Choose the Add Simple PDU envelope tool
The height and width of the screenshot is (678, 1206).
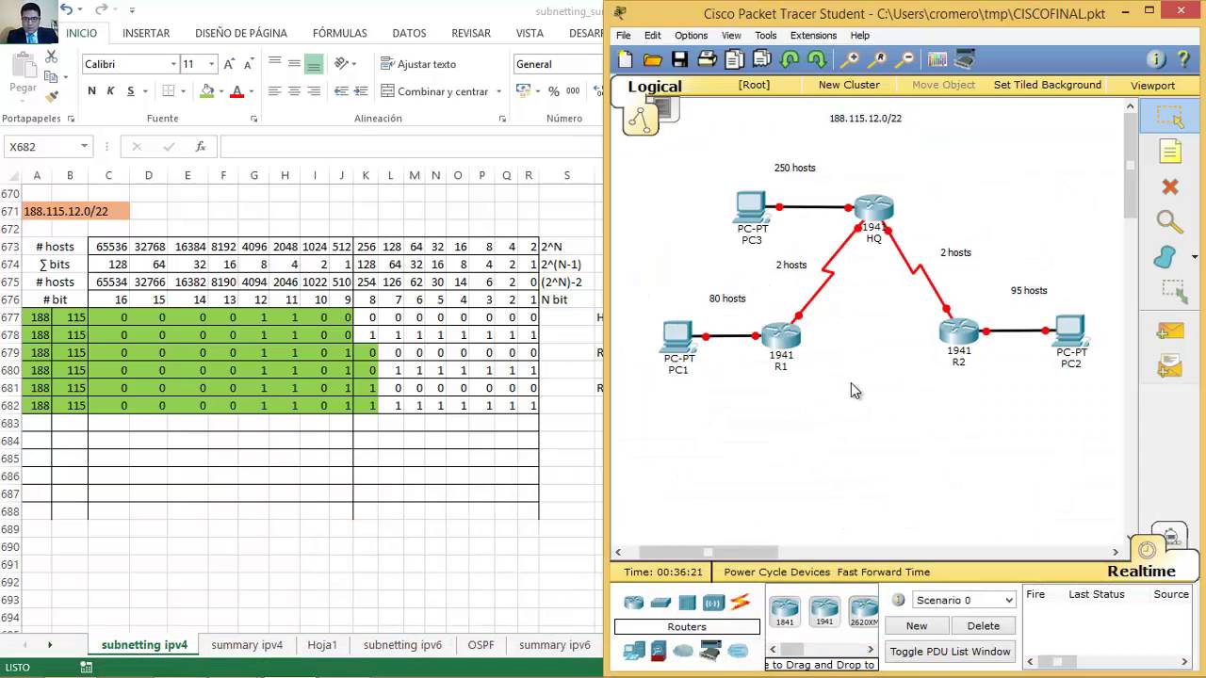tap(1170, 331)
